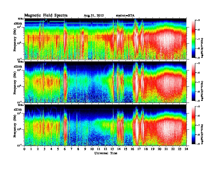Image resolution: width=222 pixels, height=171 pixels.
Task: Click the dZ/dt panel label
Action: coord(18,110)
